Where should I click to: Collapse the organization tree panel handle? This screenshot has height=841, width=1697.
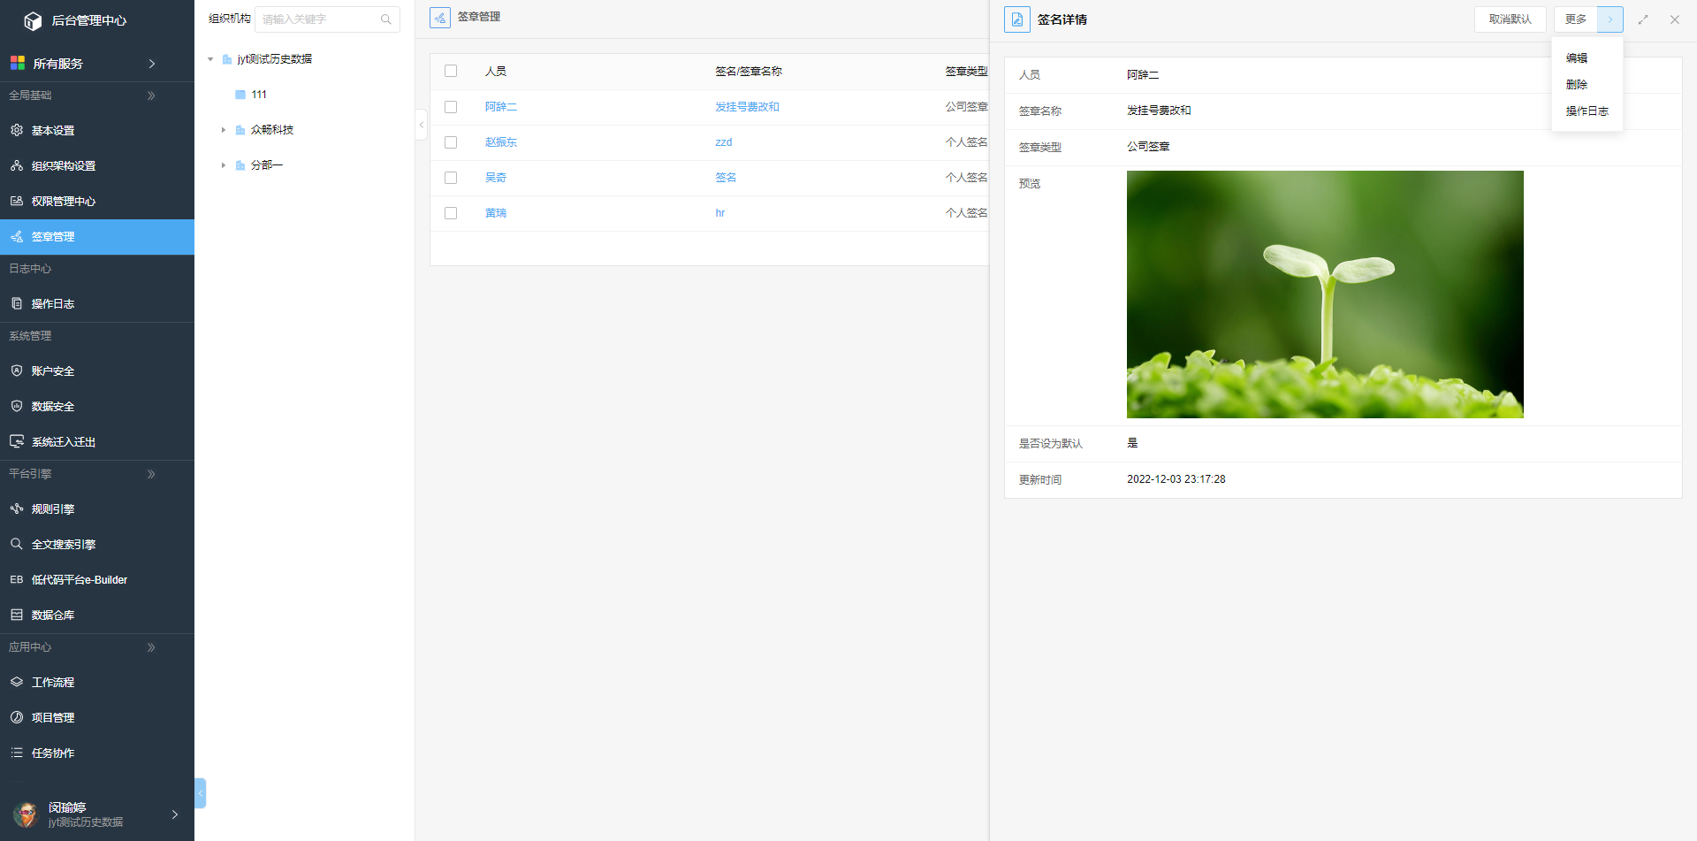point(422,125)
